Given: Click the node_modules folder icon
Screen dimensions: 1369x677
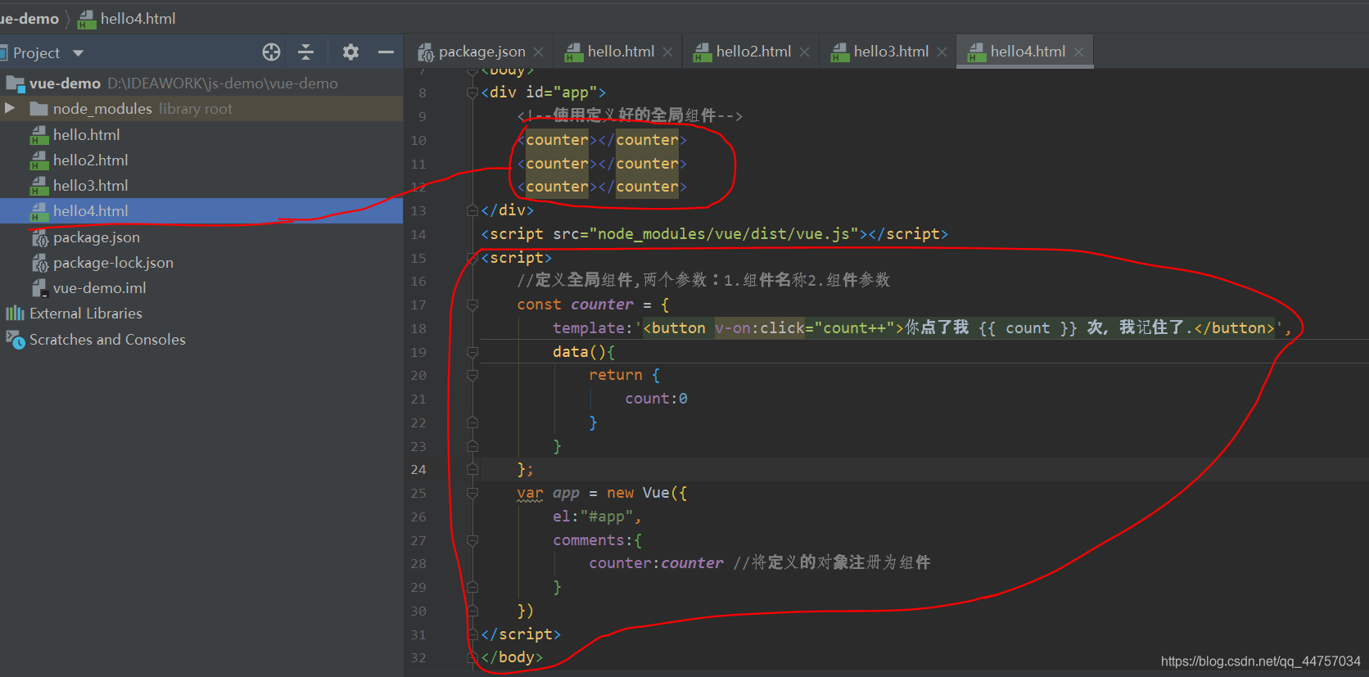Looking at the screenshot, I should point(38,109).
